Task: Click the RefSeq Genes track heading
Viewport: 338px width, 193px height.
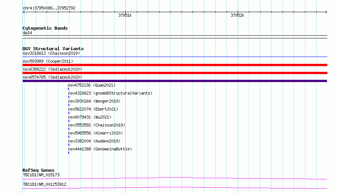Action: tap(38, 170)
